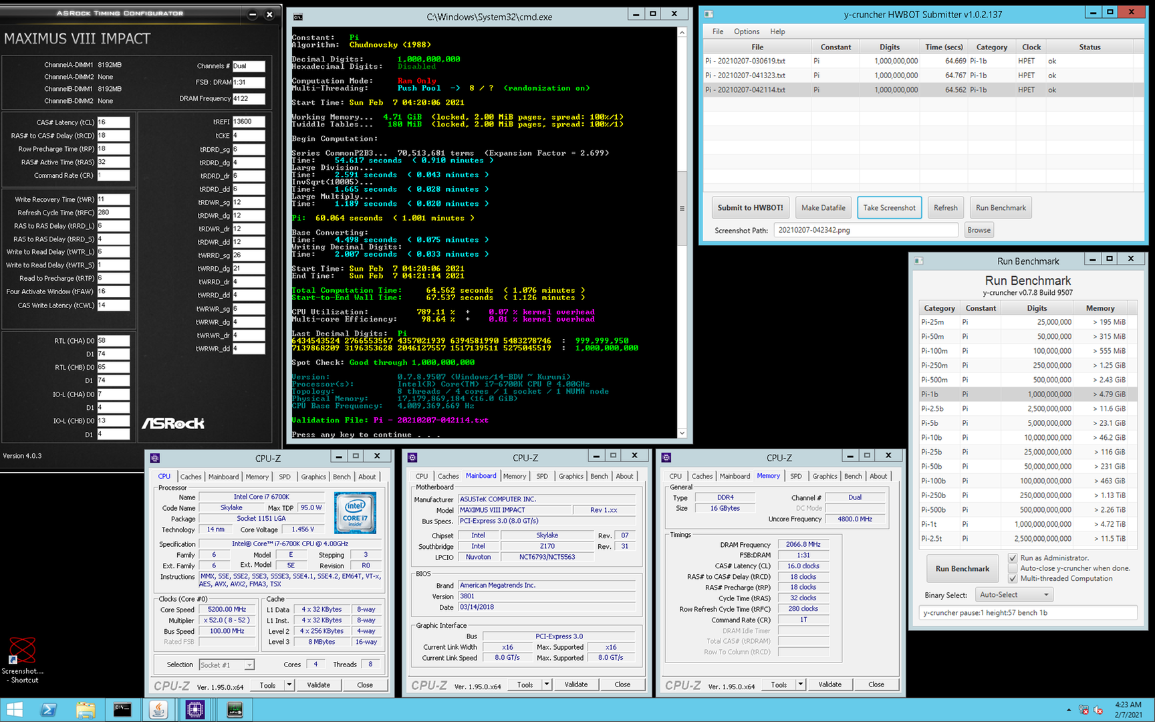Click the Intel Core i7 logo in CPU-Z
The image size is (1155, 722).
[x=355, y=513]
